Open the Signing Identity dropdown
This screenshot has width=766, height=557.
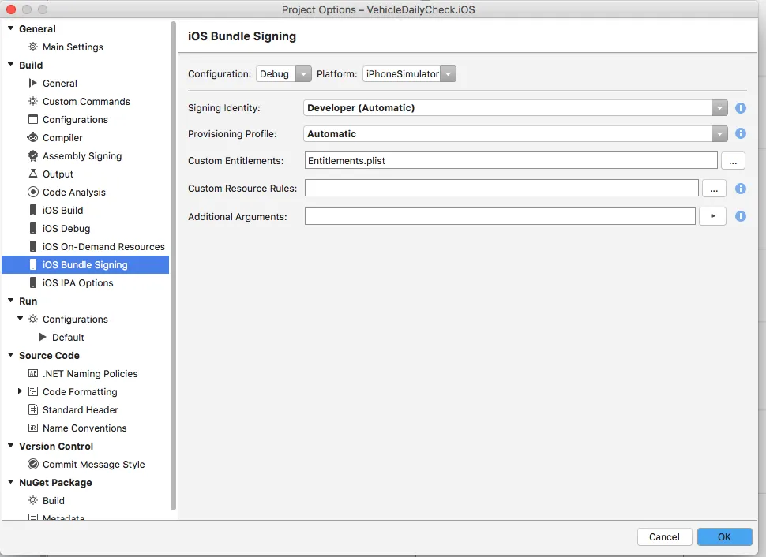[516, 108]
